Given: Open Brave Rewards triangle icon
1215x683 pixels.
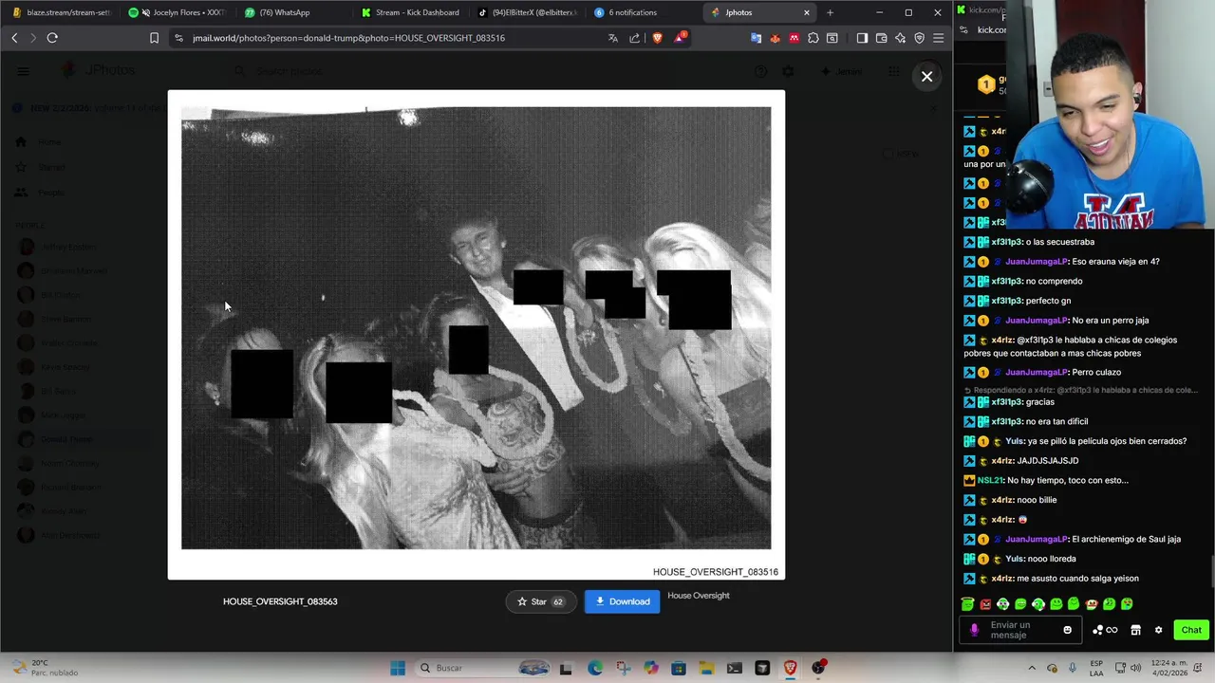Looking at the screenshot, I should click(x=680, y=38).
